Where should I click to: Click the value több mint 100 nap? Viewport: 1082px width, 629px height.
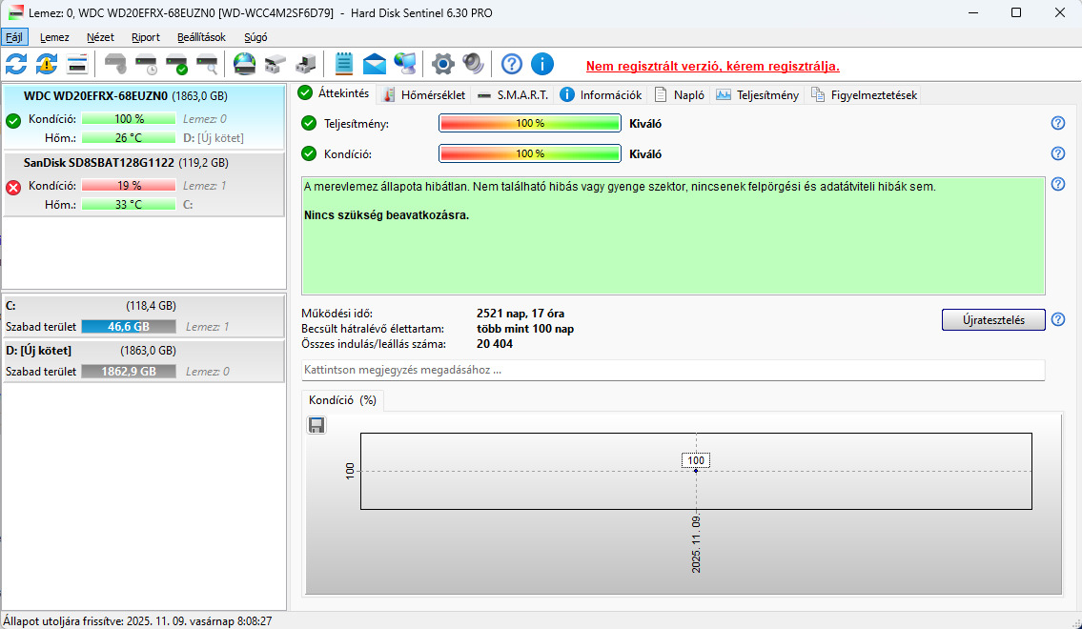[x=525, y=328]
